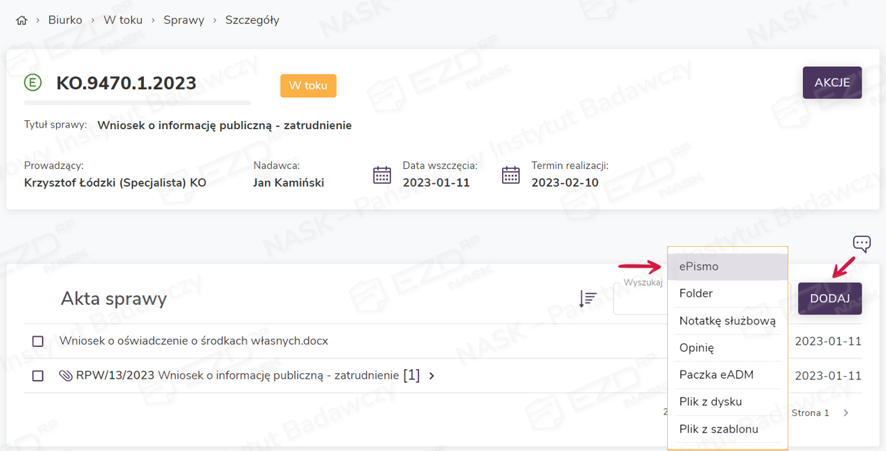Open the AKCJE actions dropdown

click(831, 82)
